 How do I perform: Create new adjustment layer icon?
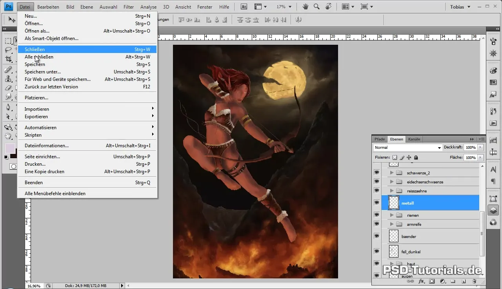(x=442, y=281)
